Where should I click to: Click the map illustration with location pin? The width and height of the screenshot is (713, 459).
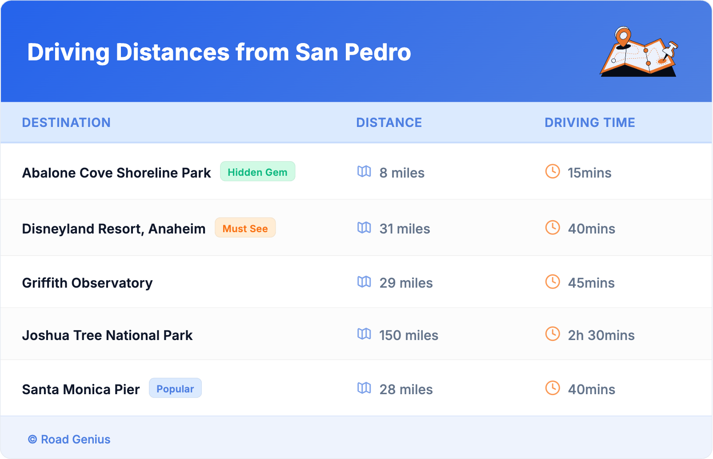[639, 52]
